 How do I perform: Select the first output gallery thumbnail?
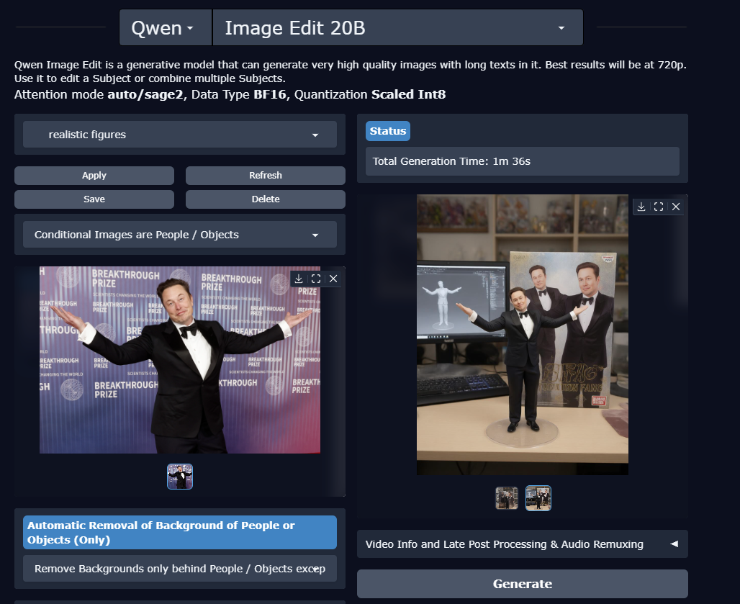[507, 498]
